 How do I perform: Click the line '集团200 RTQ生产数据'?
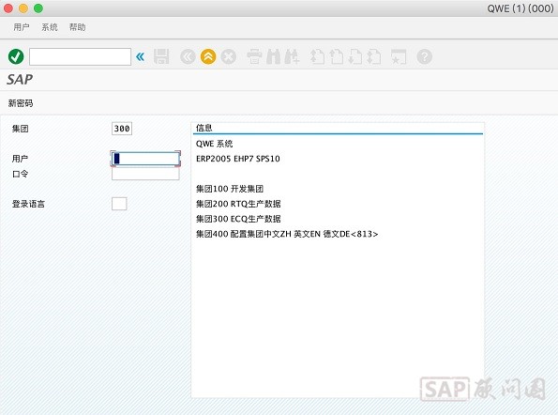(x=238, y=204)
